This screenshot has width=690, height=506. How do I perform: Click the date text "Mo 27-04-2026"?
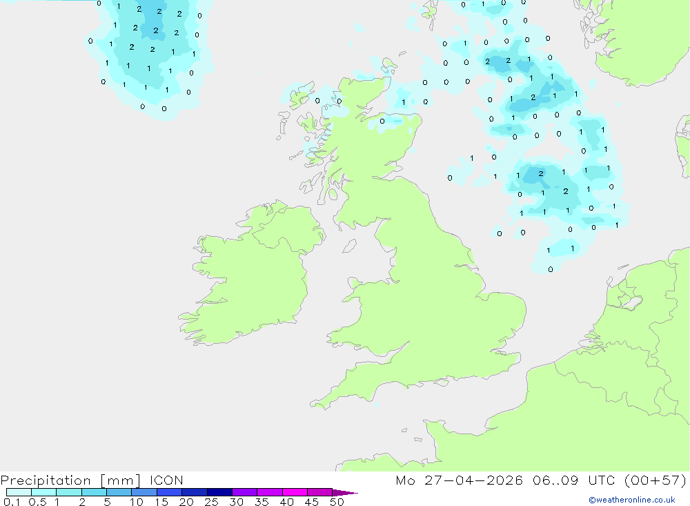coord(459,480)
